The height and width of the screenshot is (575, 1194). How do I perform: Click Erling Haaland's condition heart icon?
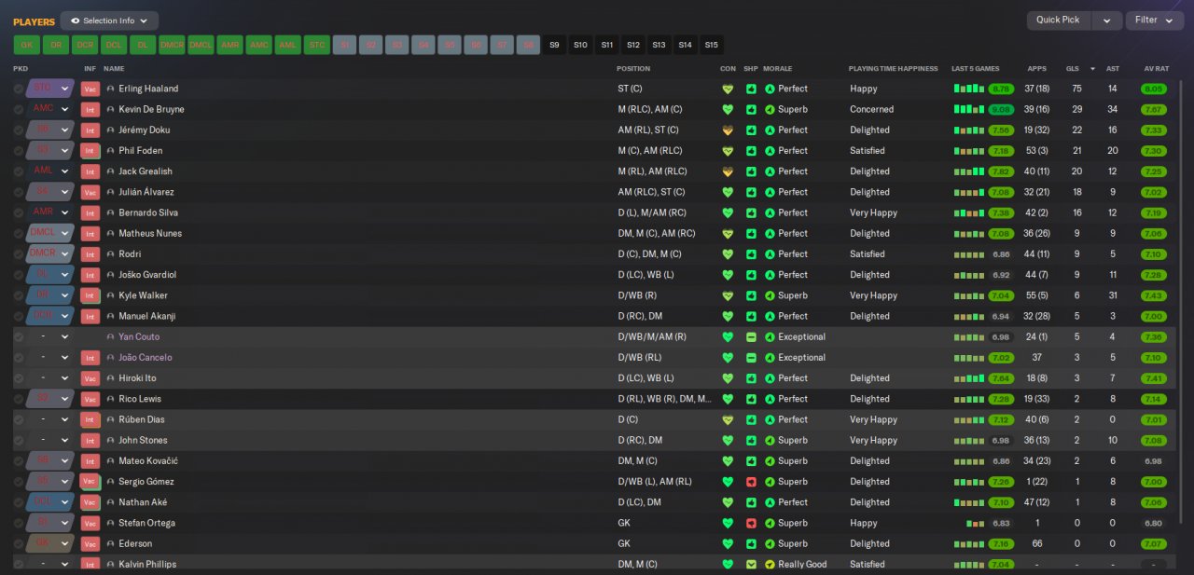click(x=728, y=89)
